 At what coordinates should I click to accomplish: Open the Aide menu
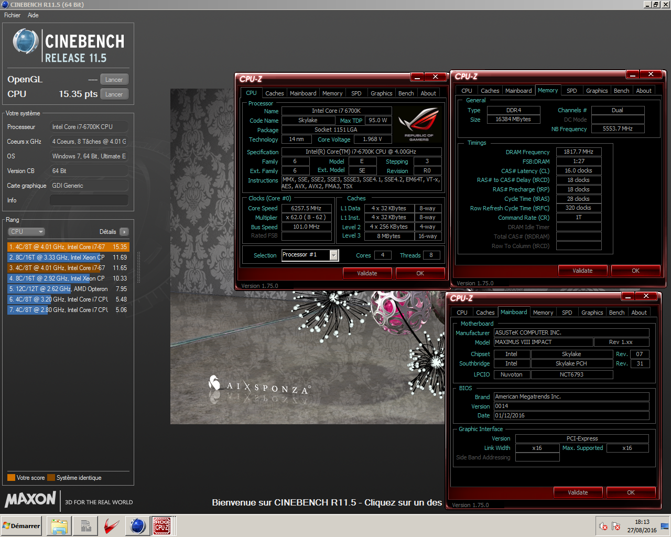point(33,15)
